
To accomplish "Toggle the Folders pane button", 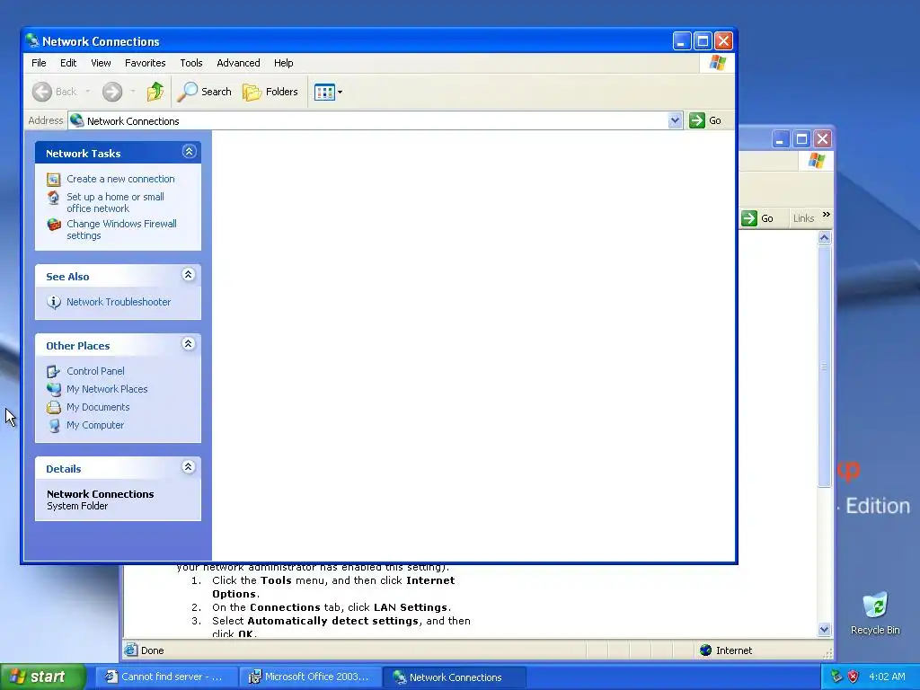I will [x=270, y=92].
